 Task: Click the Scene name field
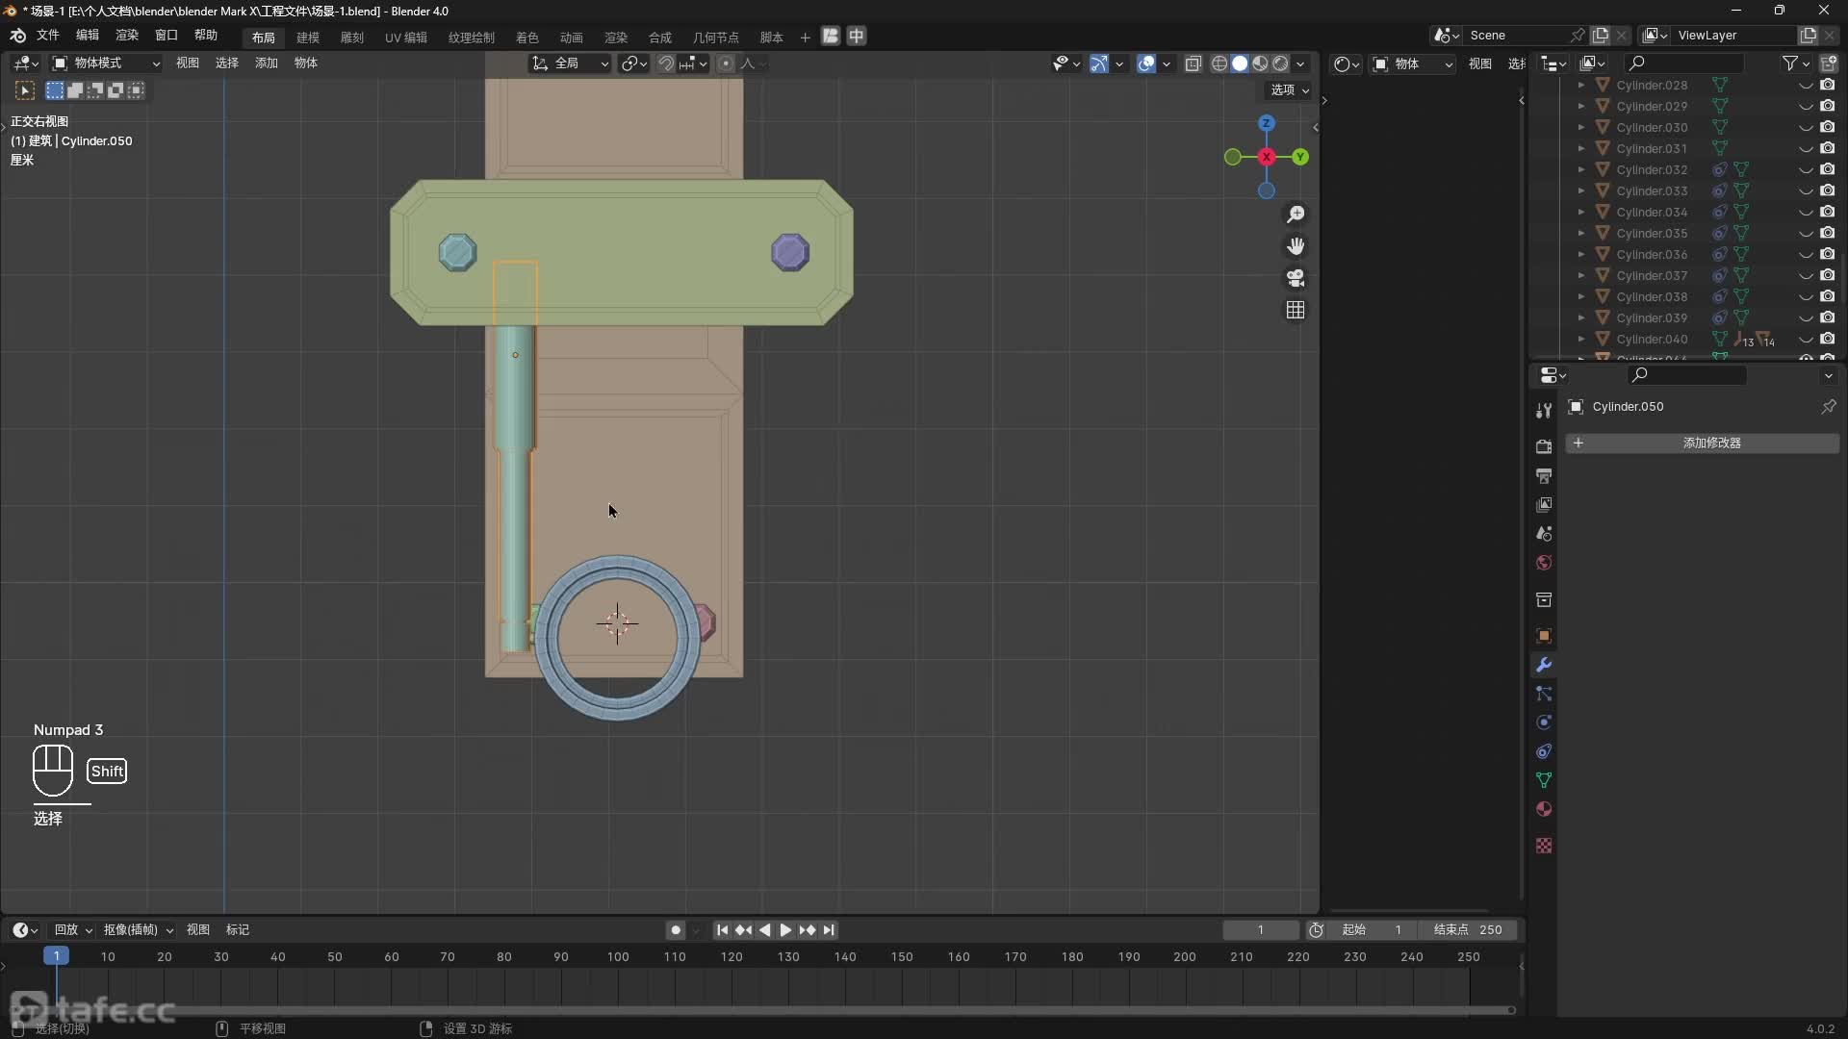pos(1517,36)
